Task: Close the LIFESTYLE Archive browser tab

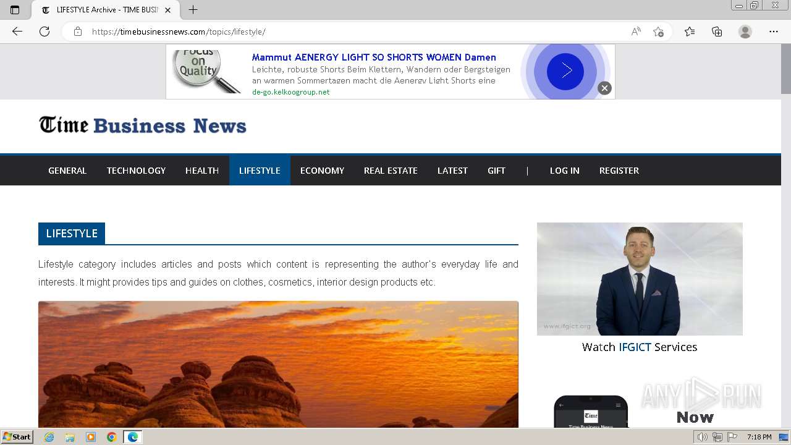Action: point(167,10)
